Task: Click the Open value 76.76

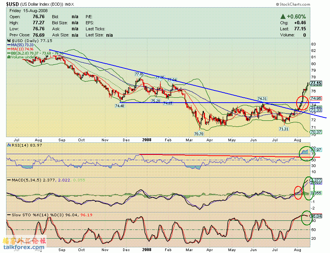Action: click(x=39, y=17)
